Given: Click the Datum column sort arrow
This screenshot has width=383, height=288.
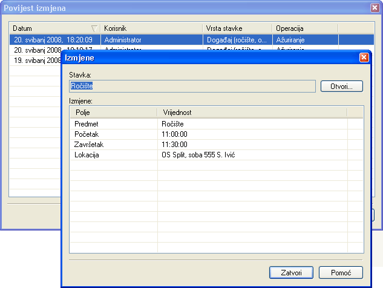Looking at the screenshot, I should point(94,28).
